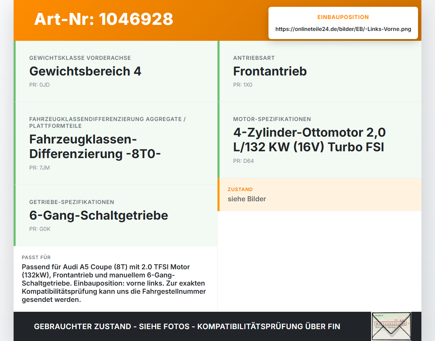Click GEWICHTSKLASSE VORDERACHSE label
The height and width of the screenshot is (341, 435).
point(80,58)
